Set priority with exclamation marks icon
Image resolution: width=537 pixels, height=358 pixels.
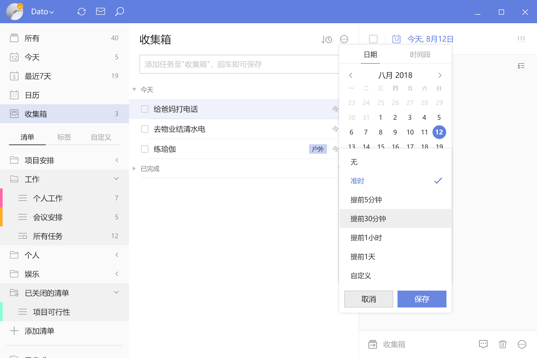point(521,39)
